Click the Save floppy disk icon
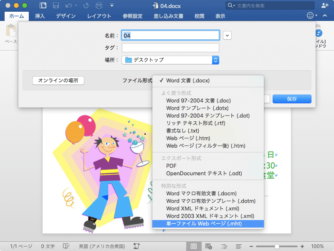This screenshot has width=334, height=251. (x=56, y=5)
